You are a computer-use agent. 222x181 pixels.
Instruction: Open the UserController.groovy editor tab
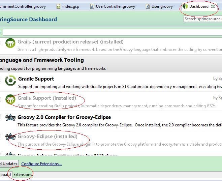tap(113, 6)
